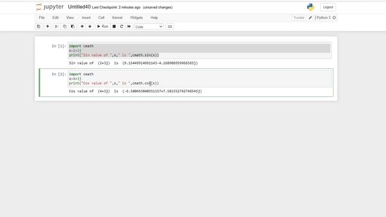Copy the selected cells

(x=65, y=27)
